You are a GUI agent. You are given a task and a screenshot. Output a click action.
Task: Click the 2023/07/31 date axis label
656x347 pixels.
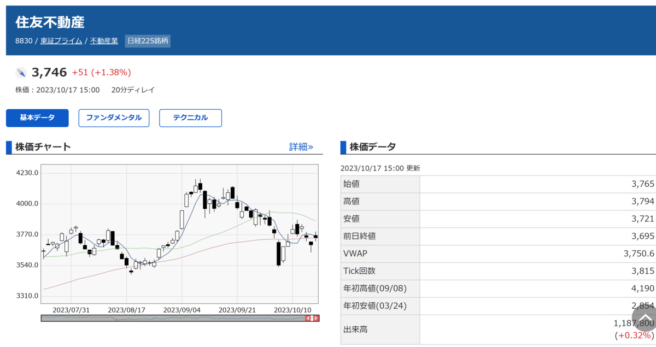pos(71,309)
